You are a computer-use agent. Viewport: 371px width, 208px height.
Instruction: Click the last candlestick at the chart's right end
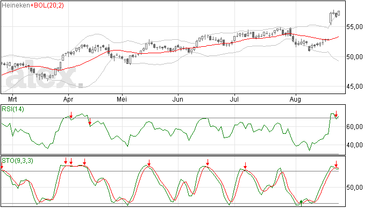339,13
